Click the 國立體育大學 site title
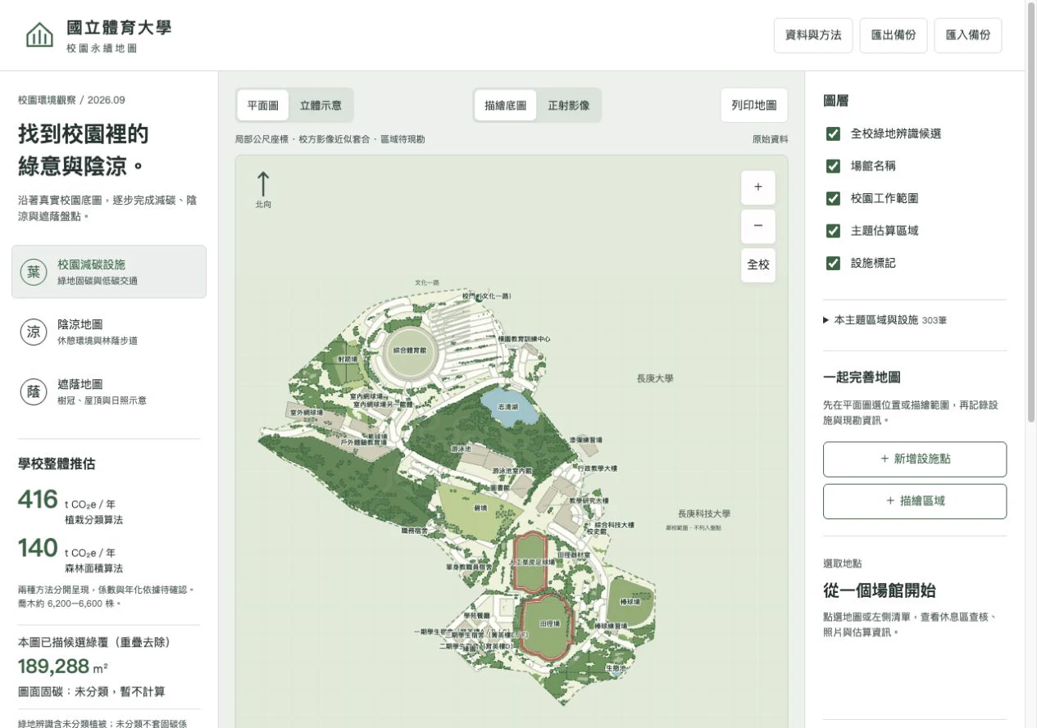Viewport: 1037px width, 728px height. point(119,27)
